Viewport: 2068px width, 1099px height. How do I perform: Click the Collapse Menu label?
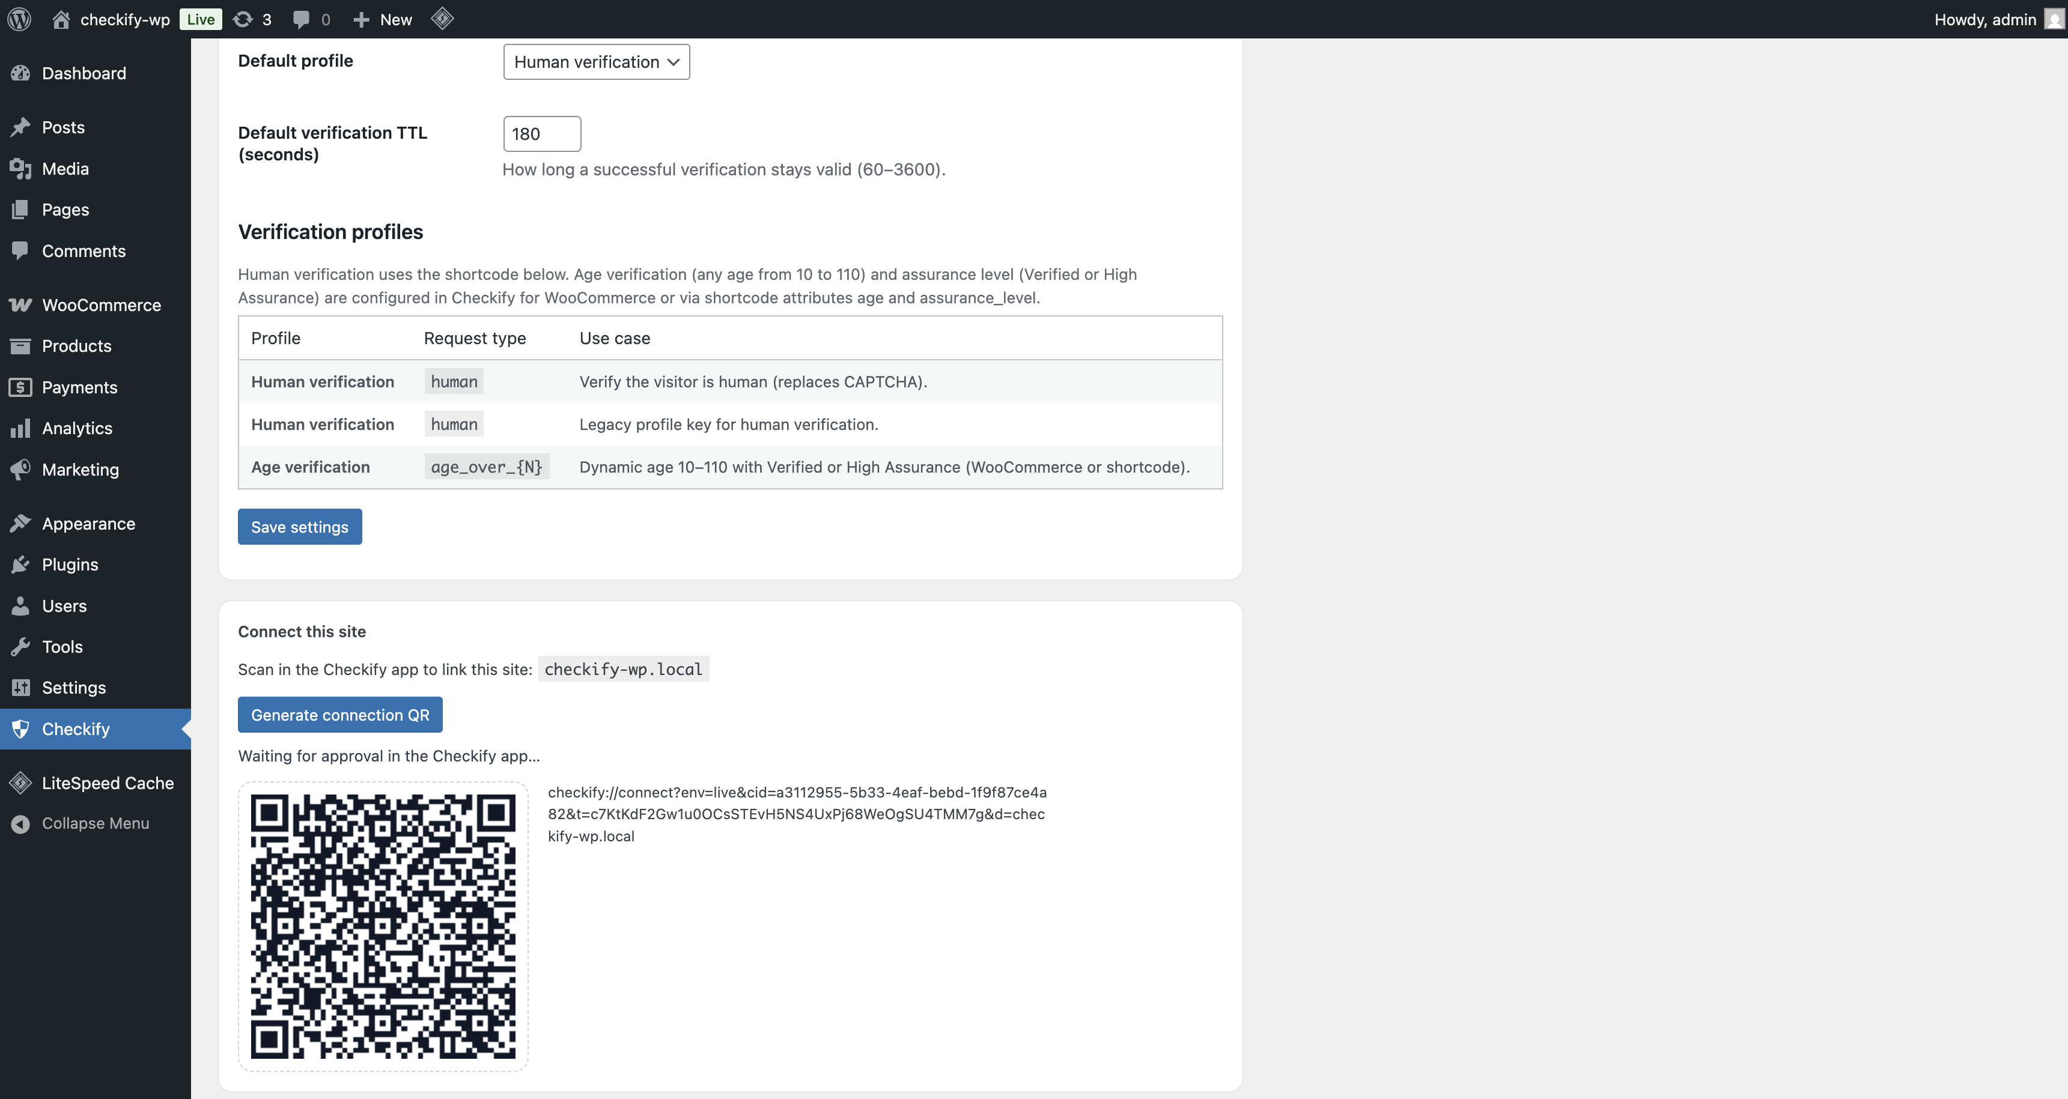[x=96, y=824]
